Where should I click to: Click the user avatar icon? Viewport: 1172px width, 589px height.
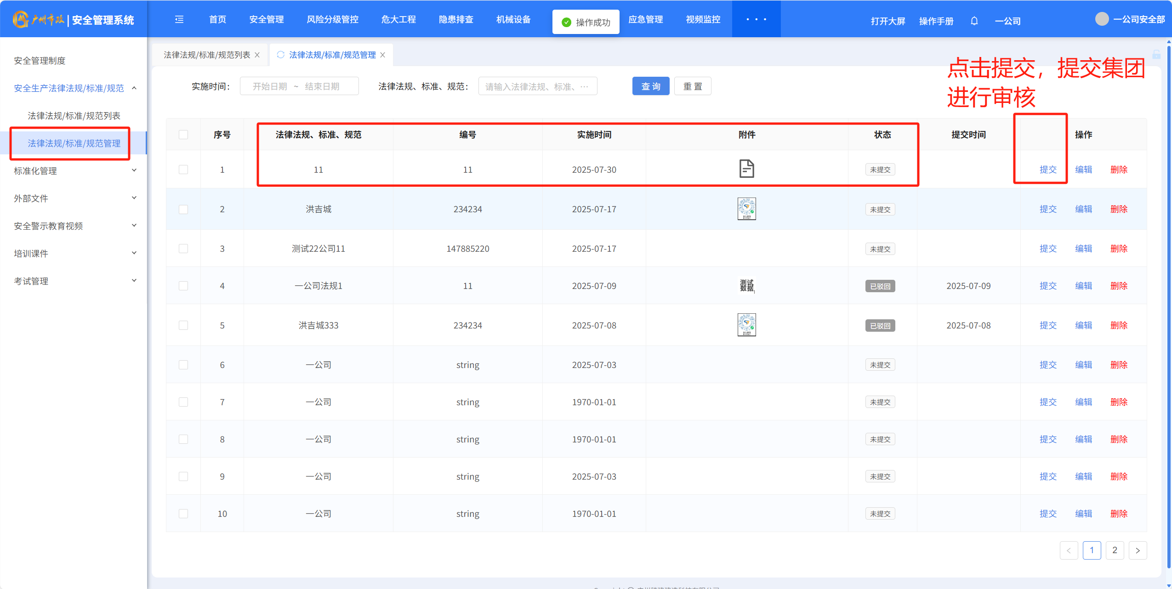(1102, 19)
